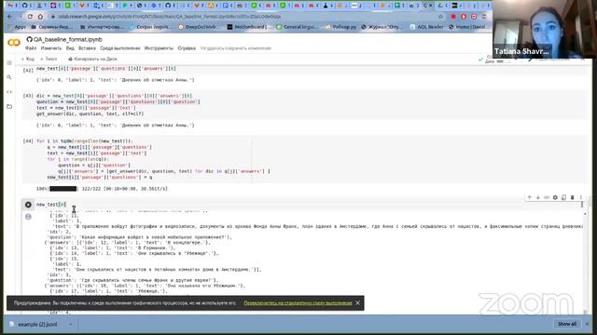597x335 pixels.
Task: Open more cell actions menu
Action: coord(581,197)
